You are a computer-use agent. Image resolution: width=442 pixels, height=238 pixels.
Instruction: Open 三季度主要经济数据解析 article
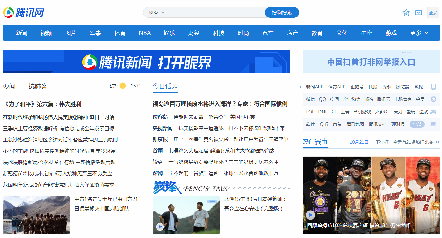coord(59,128)
